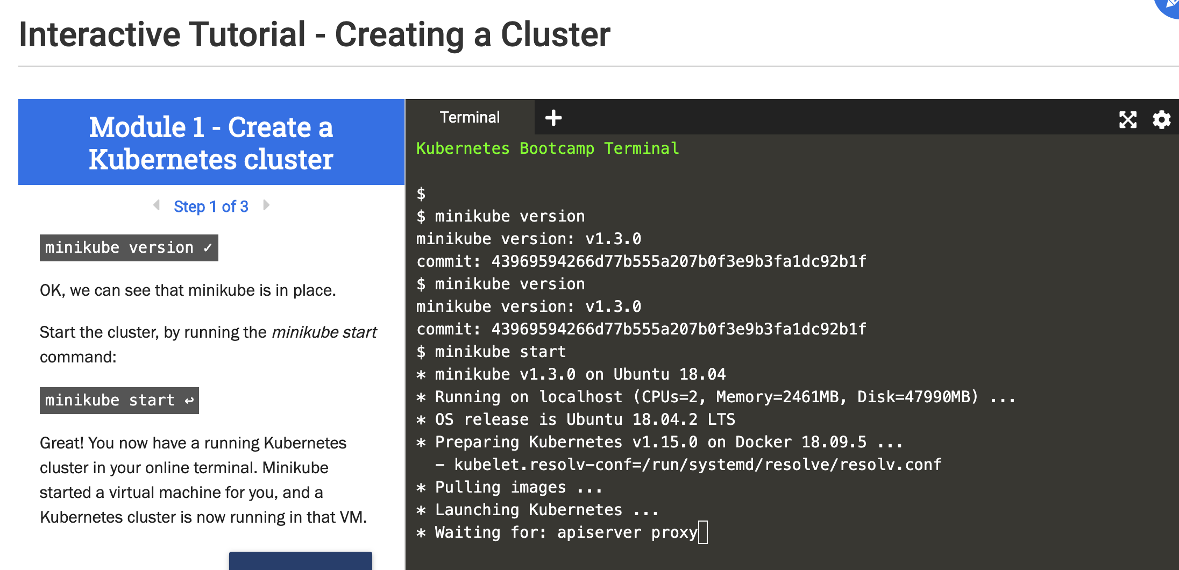Image resolution: width=1179 pixels, height=570 pixels.
Task: Run the minikube version command block
Action: click(129, 248)
